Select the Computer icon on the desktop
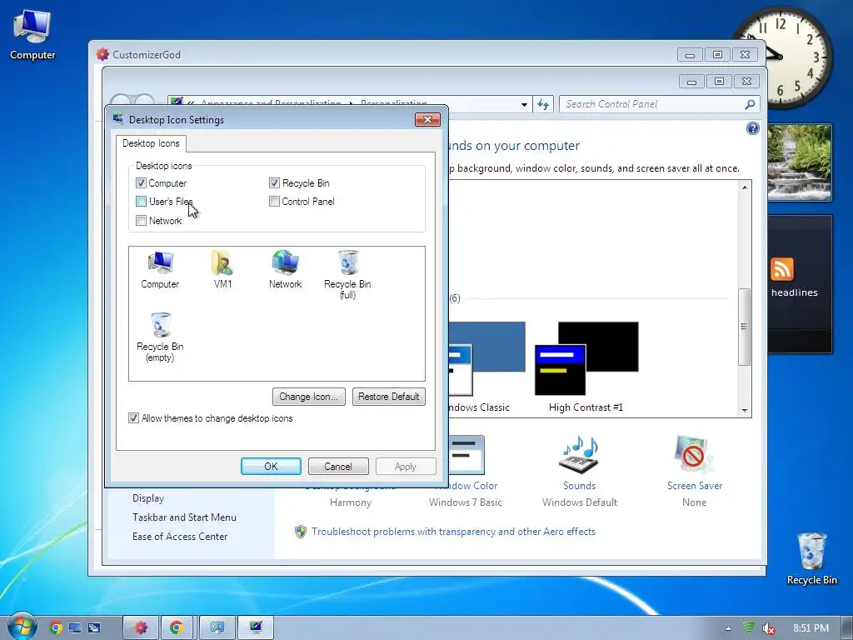853x640 pixels. (x=32, y=35)
